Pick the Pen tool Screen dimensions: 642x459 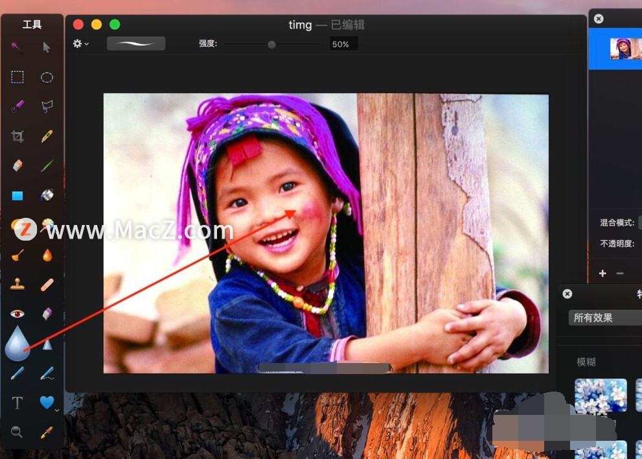point(17,373)
